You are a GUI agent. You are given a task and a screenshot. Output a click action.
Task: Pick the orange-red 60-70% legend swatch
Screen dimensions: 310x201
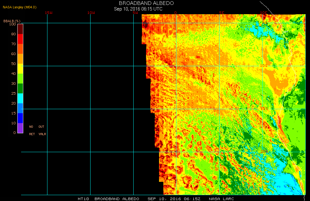(20, 49)
